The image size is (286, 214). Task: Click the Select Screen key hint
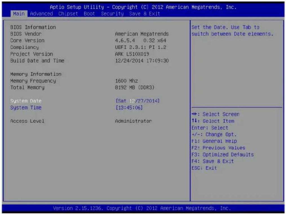[215, 114]
